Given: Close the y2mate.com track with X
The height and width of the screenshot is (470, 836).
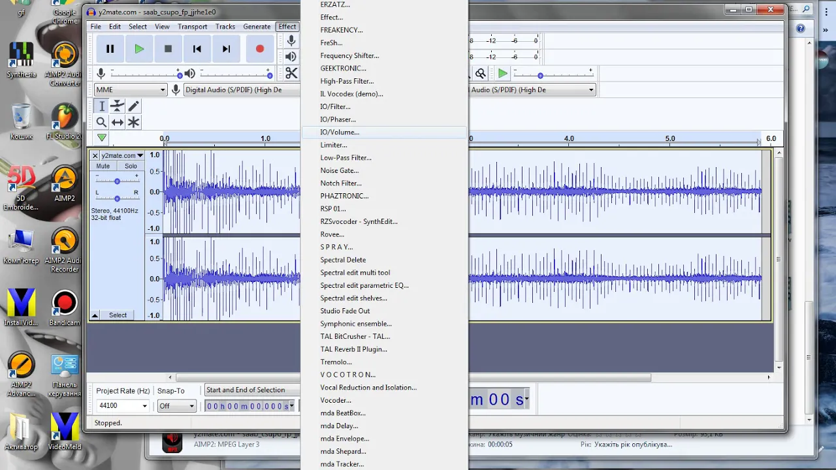Looking at the screenshot, I should 95,155.
